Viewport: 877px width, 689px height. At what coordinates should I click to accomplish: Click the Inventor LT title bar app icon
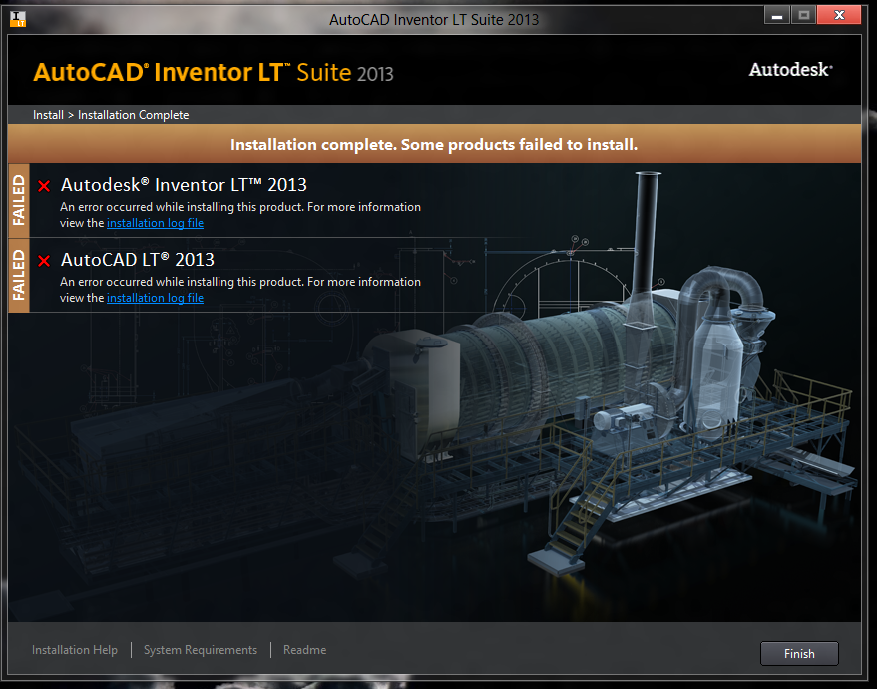pos(18,19)
